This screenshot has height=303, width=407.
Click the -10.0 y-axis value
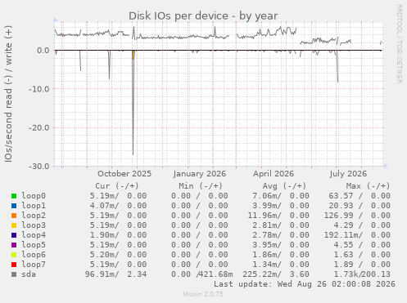coord(38,89)
